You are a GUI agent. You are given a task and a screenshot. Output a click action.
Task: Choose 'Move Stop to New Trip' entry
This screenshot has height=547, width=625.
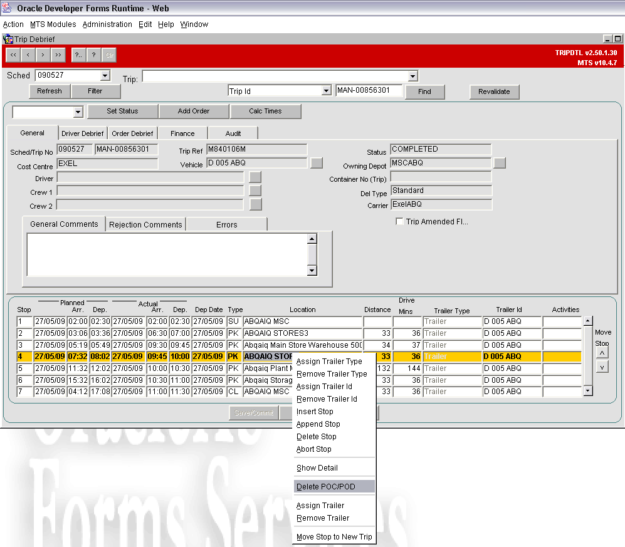click(x=334, y=536)
